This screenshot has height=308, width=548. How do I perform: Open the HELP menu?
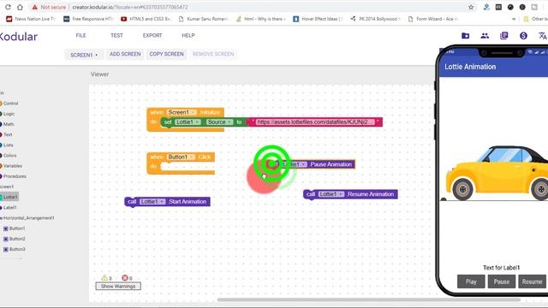coord(188,36)
